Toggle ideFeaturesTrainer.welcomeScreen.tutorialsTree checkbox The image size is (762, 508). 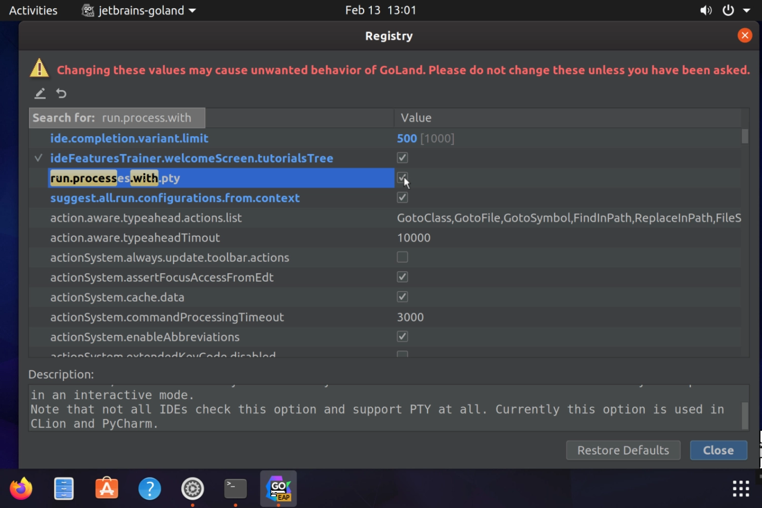402,158
